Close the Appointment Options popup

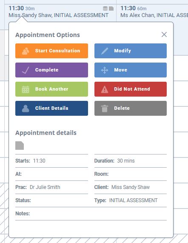pos(164,34)
